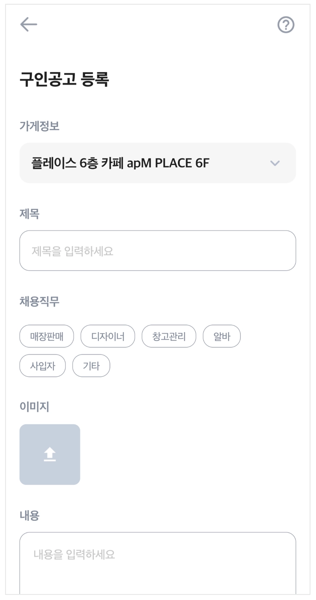Select the 매장판매 job chip
The image size is (316, 600).
pos(47,336)
